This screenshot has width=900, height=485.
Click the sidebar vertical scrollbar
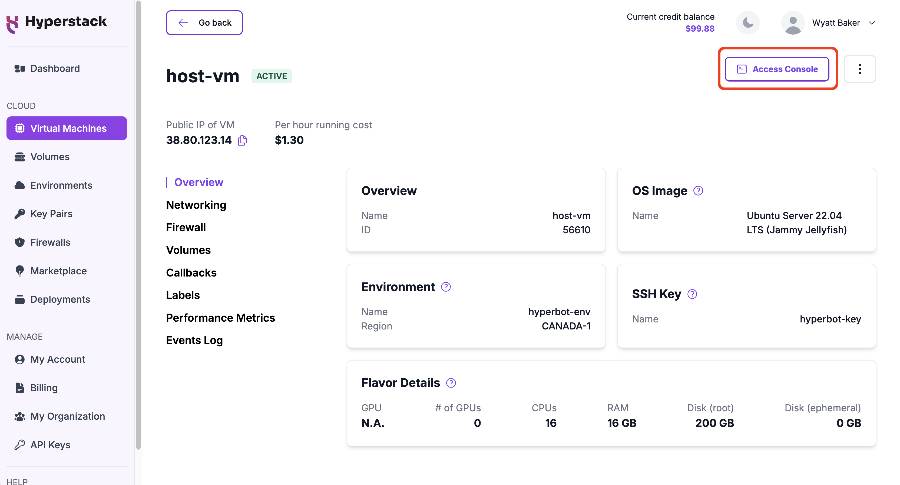(x=138, y=225)
